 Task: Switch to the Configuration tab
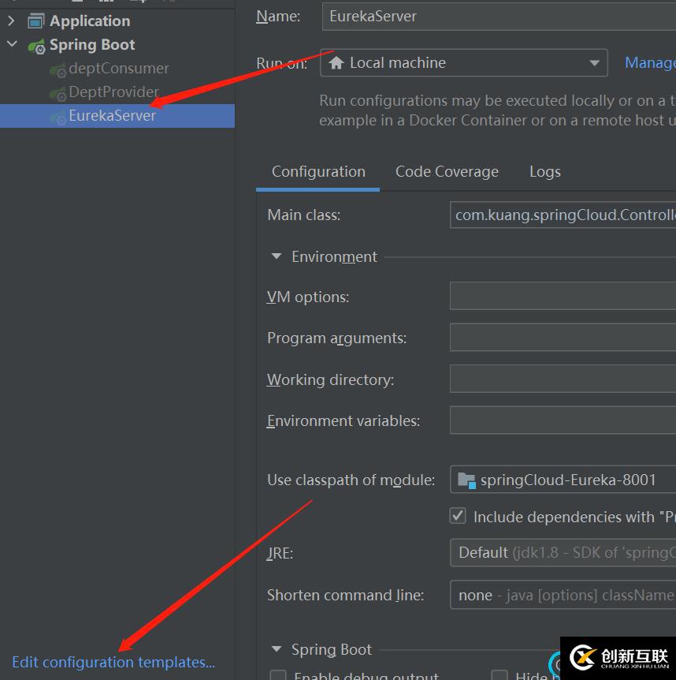(x=318, y=172)
